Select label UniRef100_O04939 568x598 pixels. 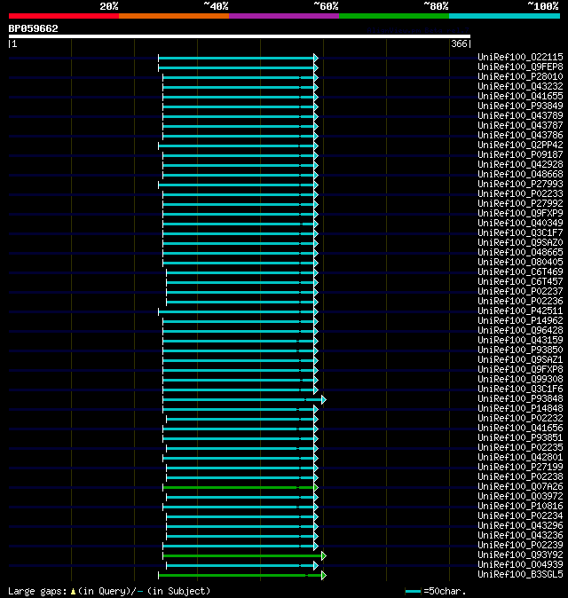[520, 565]
